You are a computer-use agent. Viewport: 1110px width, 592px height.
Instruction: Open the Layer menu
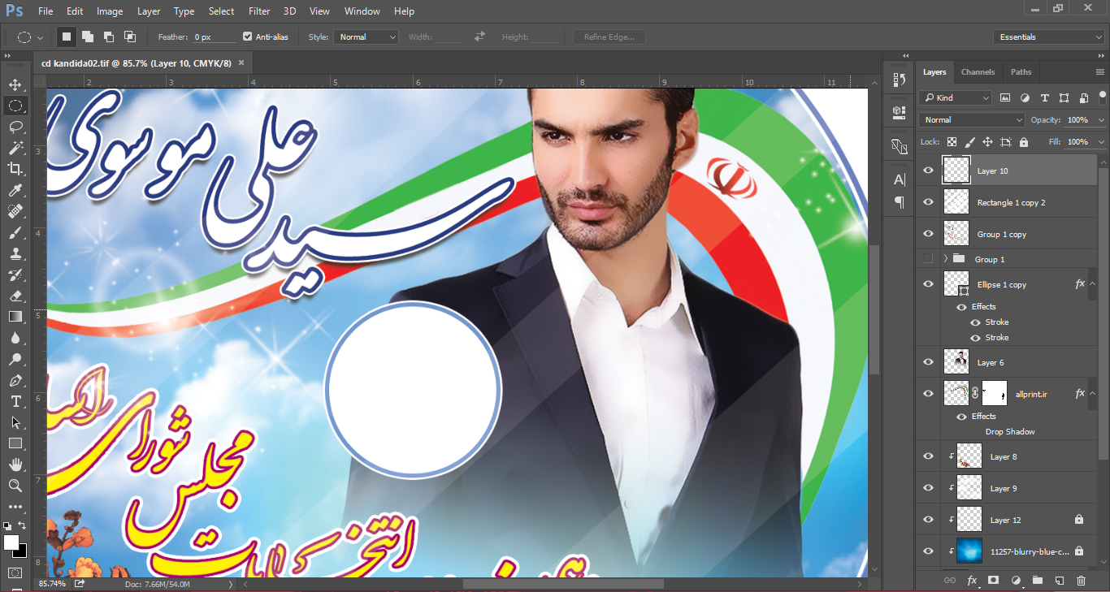pyautogui.click(x=149, y=11)
